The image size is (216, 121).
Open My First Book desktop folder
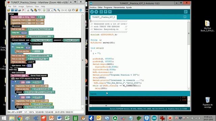pyautogui.click(x=207, y=26)
